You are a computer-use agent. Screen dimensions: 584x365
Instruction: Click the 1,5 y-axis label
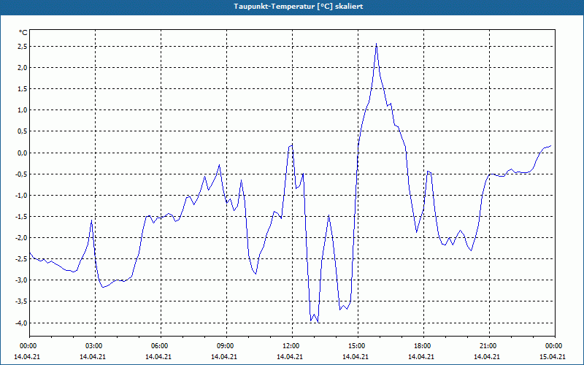coord(22,89)
